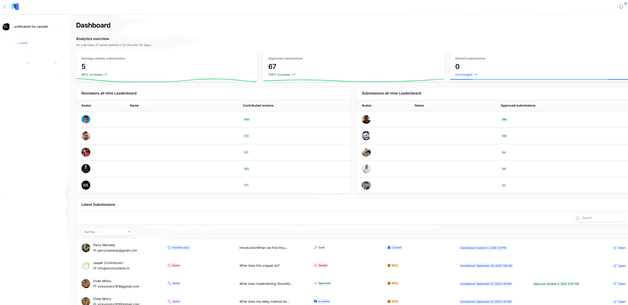
Task: Click the Content type icon on Percy's row
Action: point(389,247)
